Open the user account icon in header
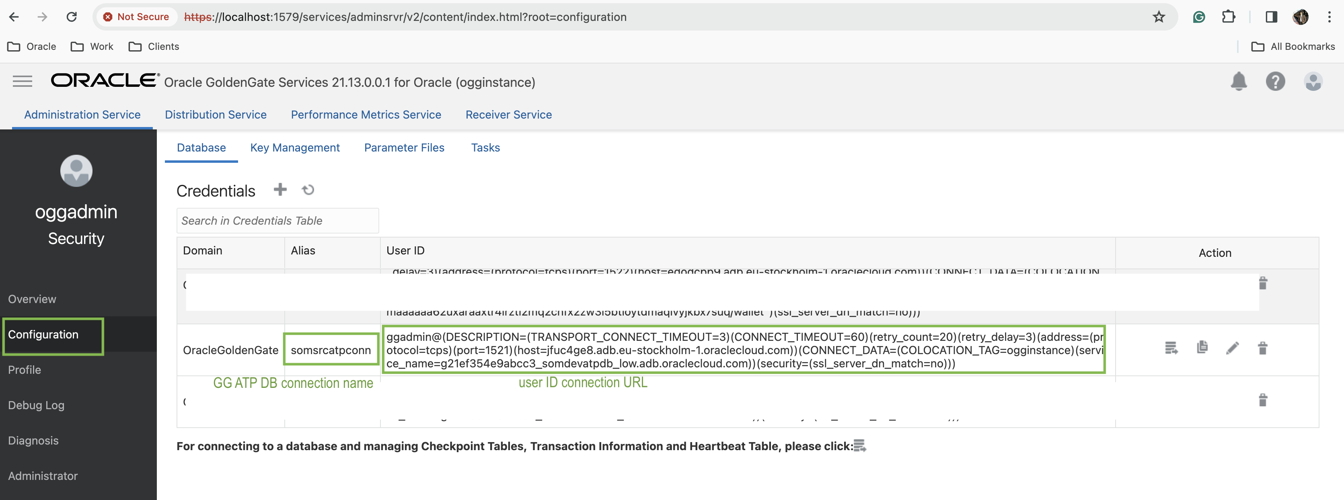Image resolution: width=1344 pixels, height=500 pixels. click(1313, 81)
